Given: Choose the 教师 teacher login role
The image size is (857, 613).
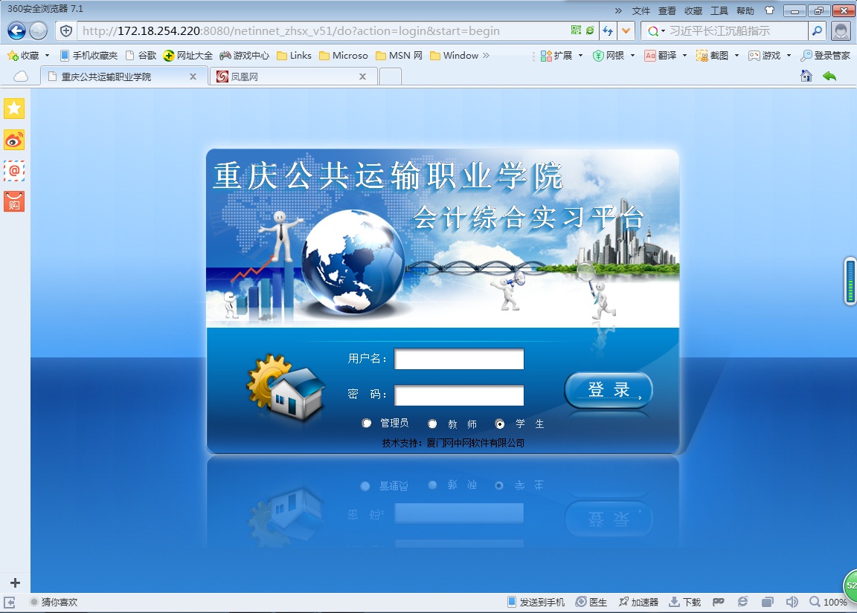Looking at the screenshot, I should tap(432, 423).
